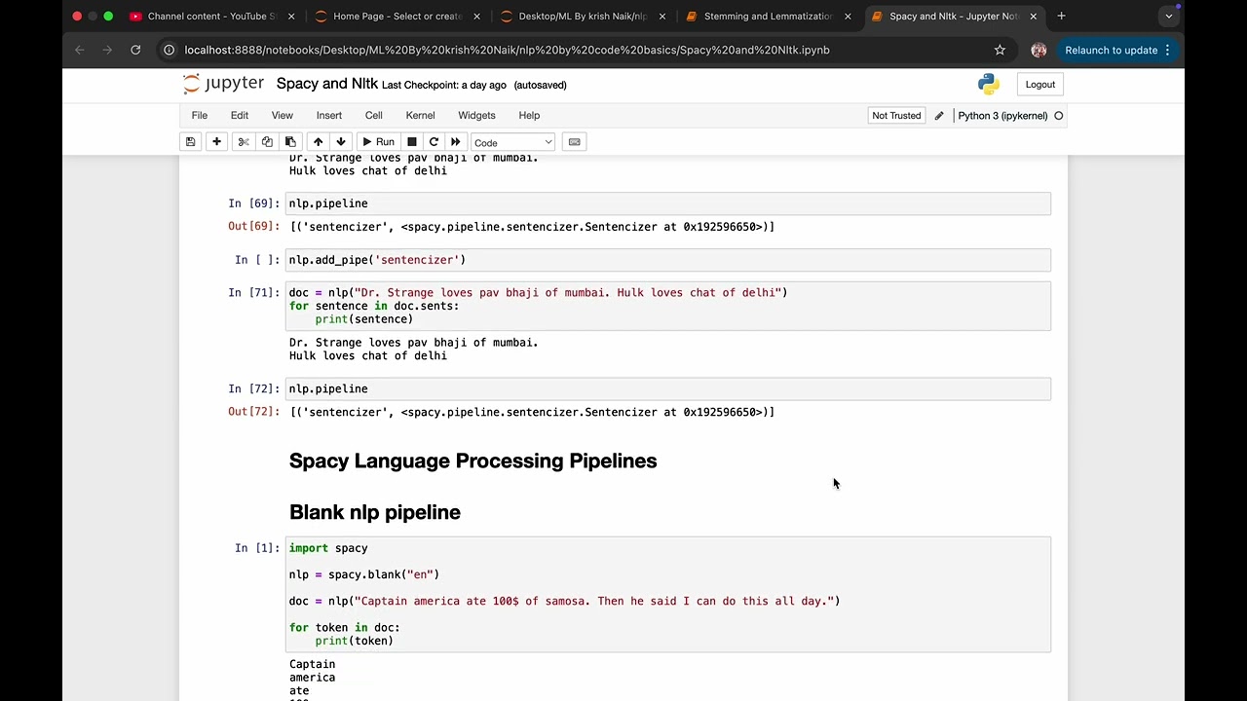1247x701 pixels.
Task: Click the Python 3 (ipykernel) kernel name
Action: [1002, 116]
